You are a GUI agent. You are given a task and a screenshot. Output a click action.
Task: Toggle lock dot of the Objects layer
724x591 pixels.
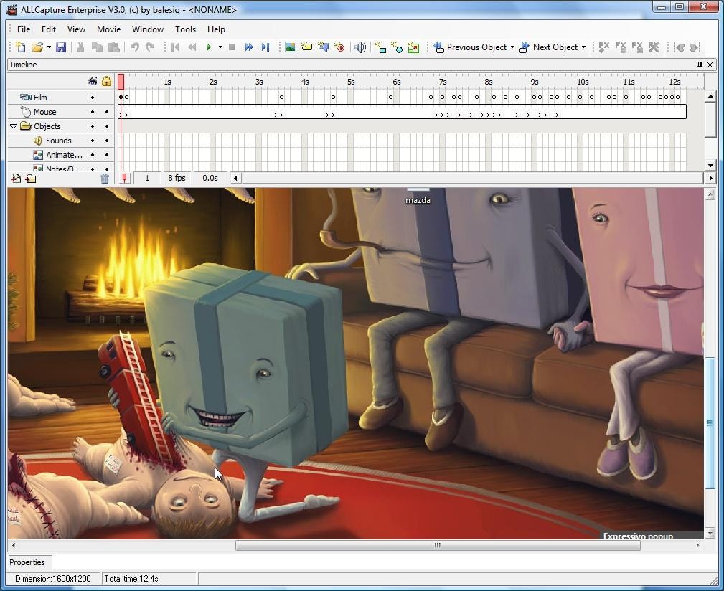[107, 126]
